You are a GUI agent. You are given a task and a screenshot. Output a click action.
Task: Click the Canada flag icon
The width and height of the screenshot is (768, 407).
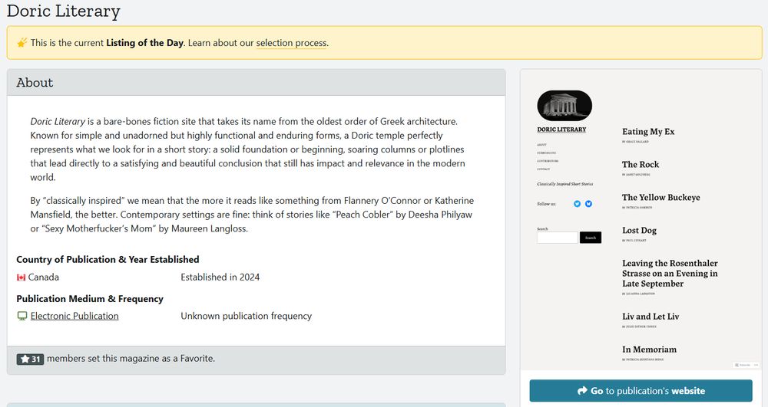pyautogui.click(x=21, y=277)
